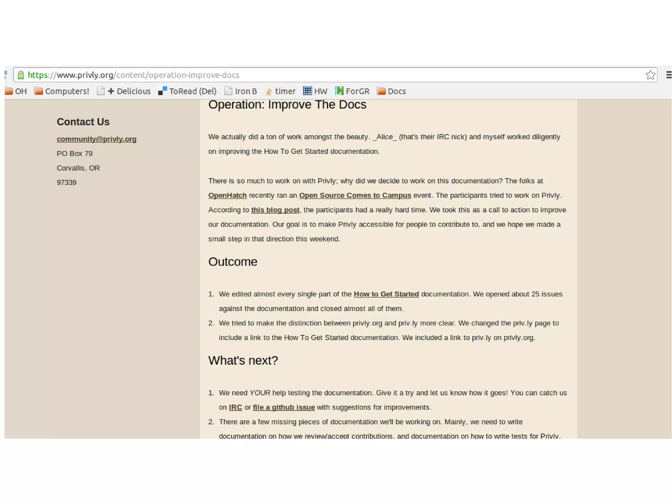672x504 pixels.
Task: Open the Iron B bookmark
Action: (241, 91)
